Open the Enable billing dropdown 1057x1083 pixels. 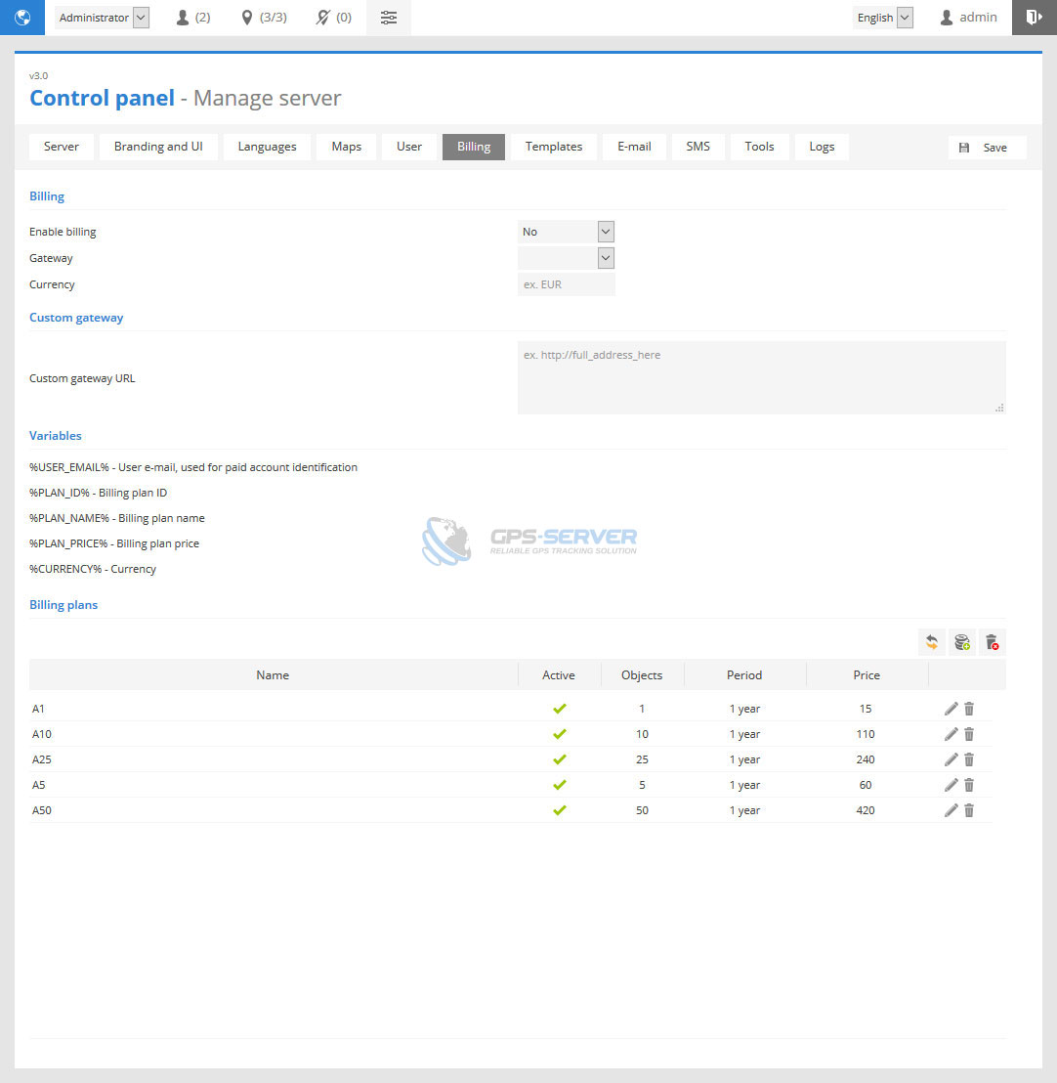click(566, 232)
